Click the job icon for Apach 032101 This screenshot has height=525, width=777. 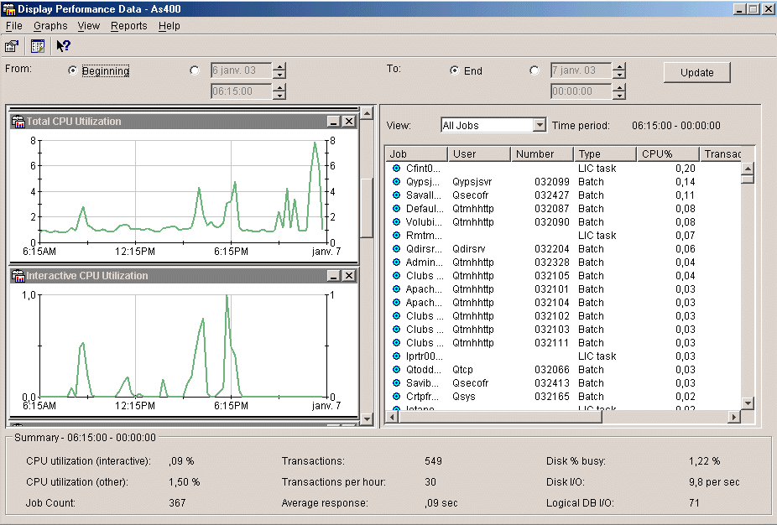pos(396,288)
